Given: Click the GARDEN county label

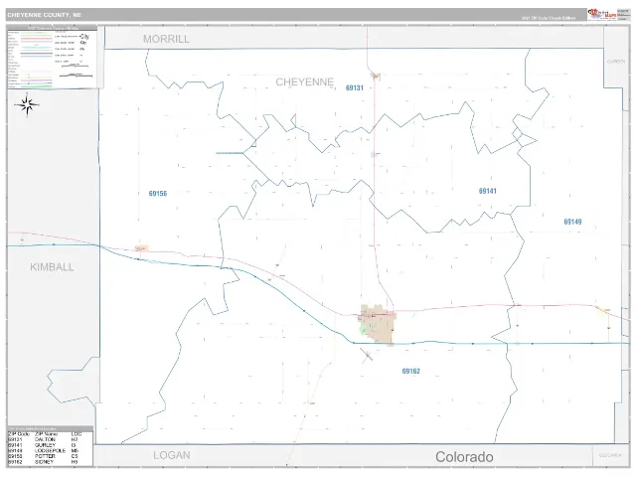Looking at the screenshot, I should tap(616, 62).
